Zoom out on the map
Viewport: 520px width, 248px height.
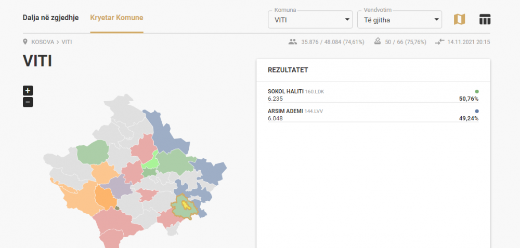[28, 102]
